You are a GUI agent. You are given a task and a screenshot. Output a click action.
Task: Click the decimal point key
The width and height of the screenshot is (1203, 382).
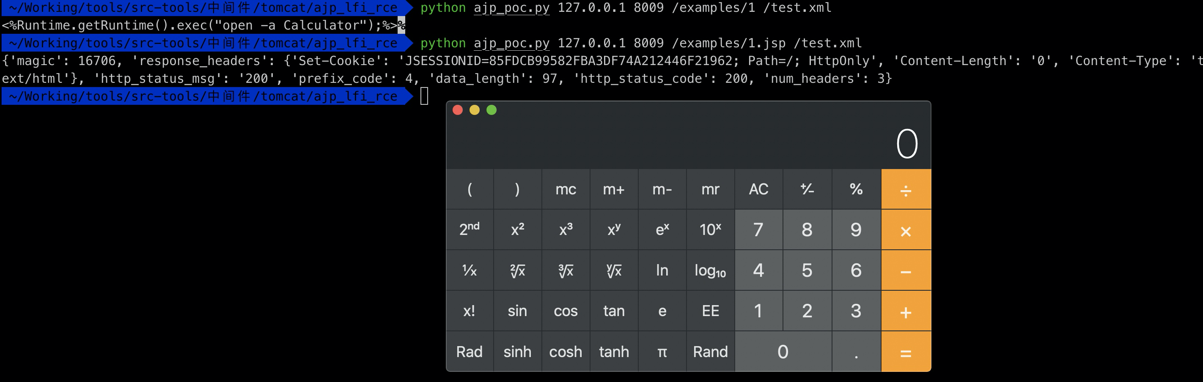point(856,352)
